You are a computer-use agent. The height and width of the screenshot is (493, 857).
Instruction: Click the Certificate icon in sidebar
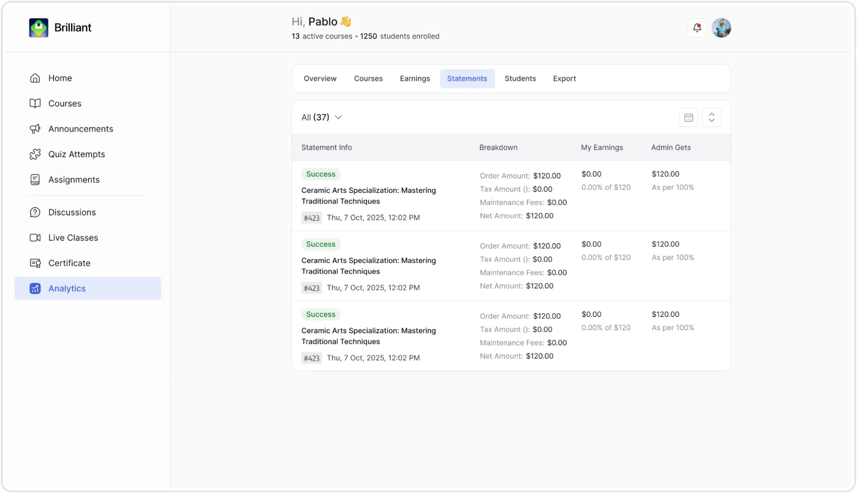(x=35, y=263)
